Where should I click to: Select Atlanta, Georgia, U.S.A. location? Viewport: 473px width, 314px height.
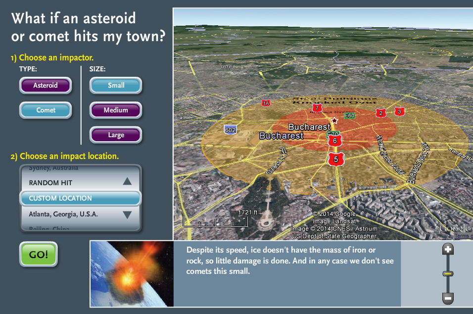tap(63, 214)
